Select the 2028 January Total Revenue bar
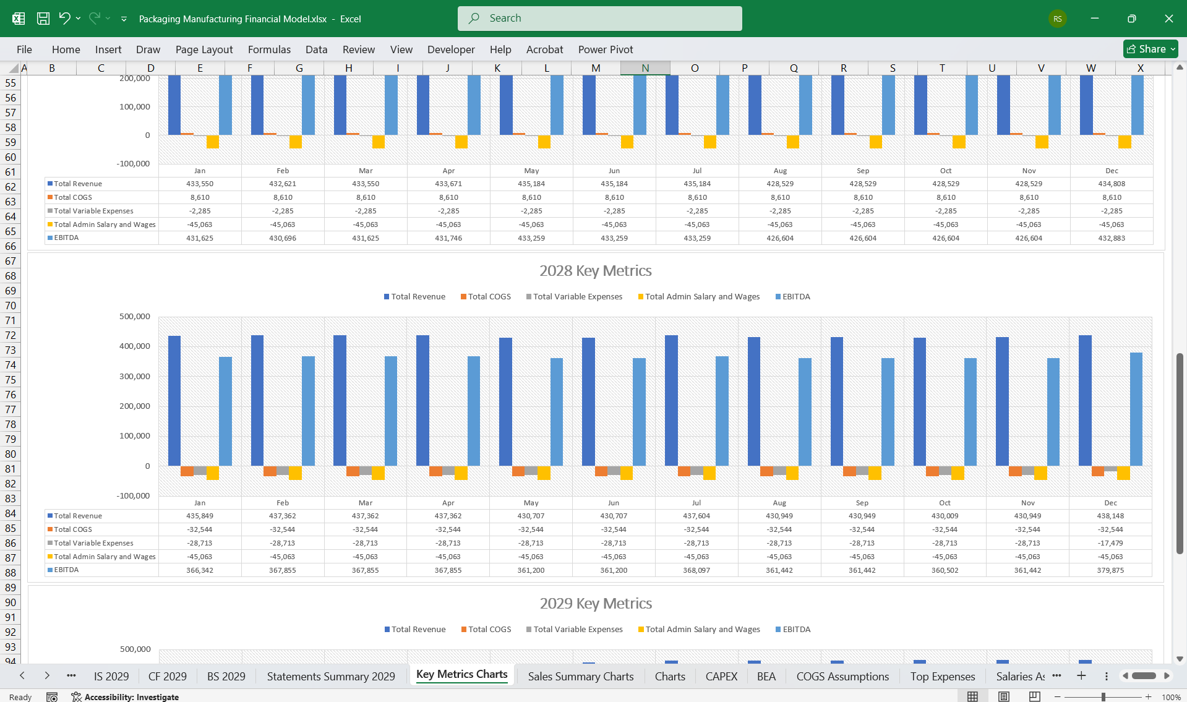This screenshot has height=702, width=1187. click(174, 401)
